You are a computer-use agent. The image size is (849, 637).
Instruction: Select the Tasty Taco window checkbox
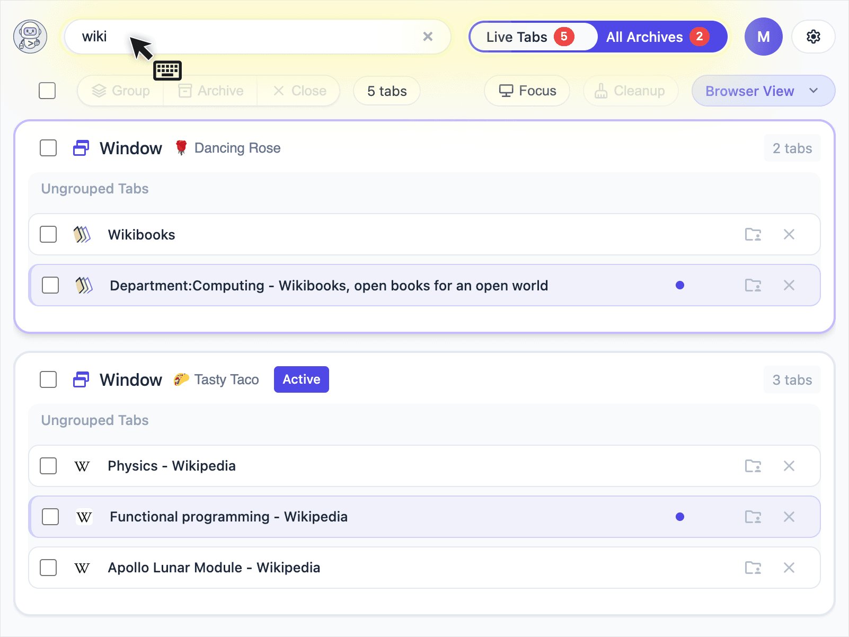[x=48, y=379]
